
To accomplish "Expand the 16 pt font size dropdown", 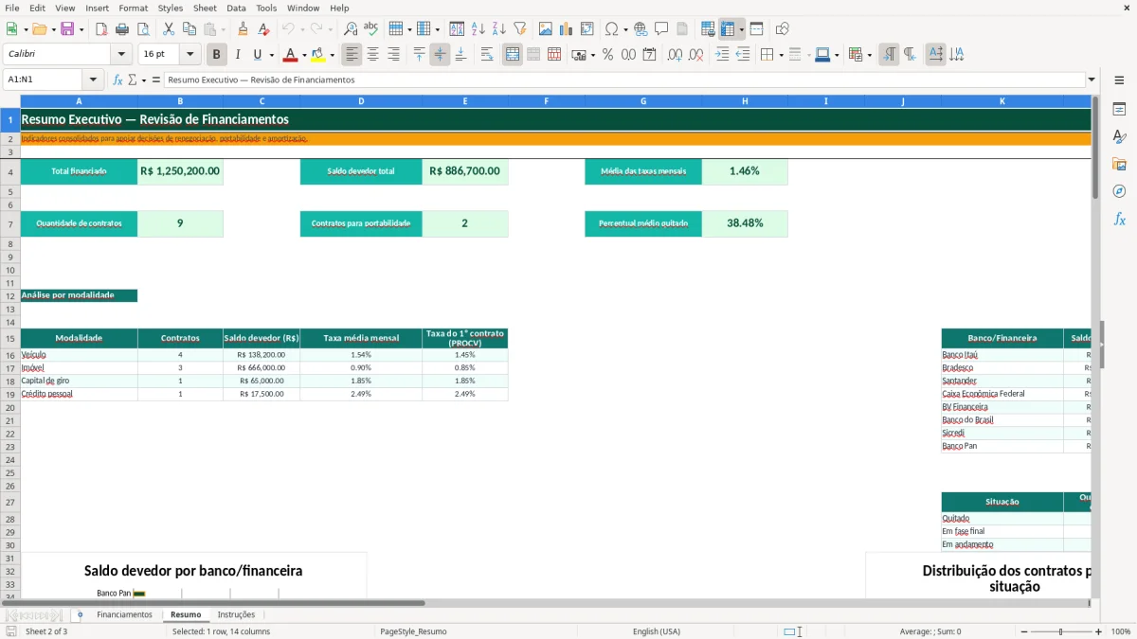I will 190,55.
